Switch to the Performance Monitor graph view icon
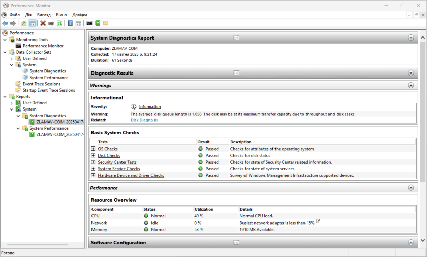The height and width of the screenshot is (257, 427). click(x=89, y=23)
